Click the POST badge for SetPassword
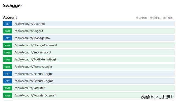 (7, 53)
